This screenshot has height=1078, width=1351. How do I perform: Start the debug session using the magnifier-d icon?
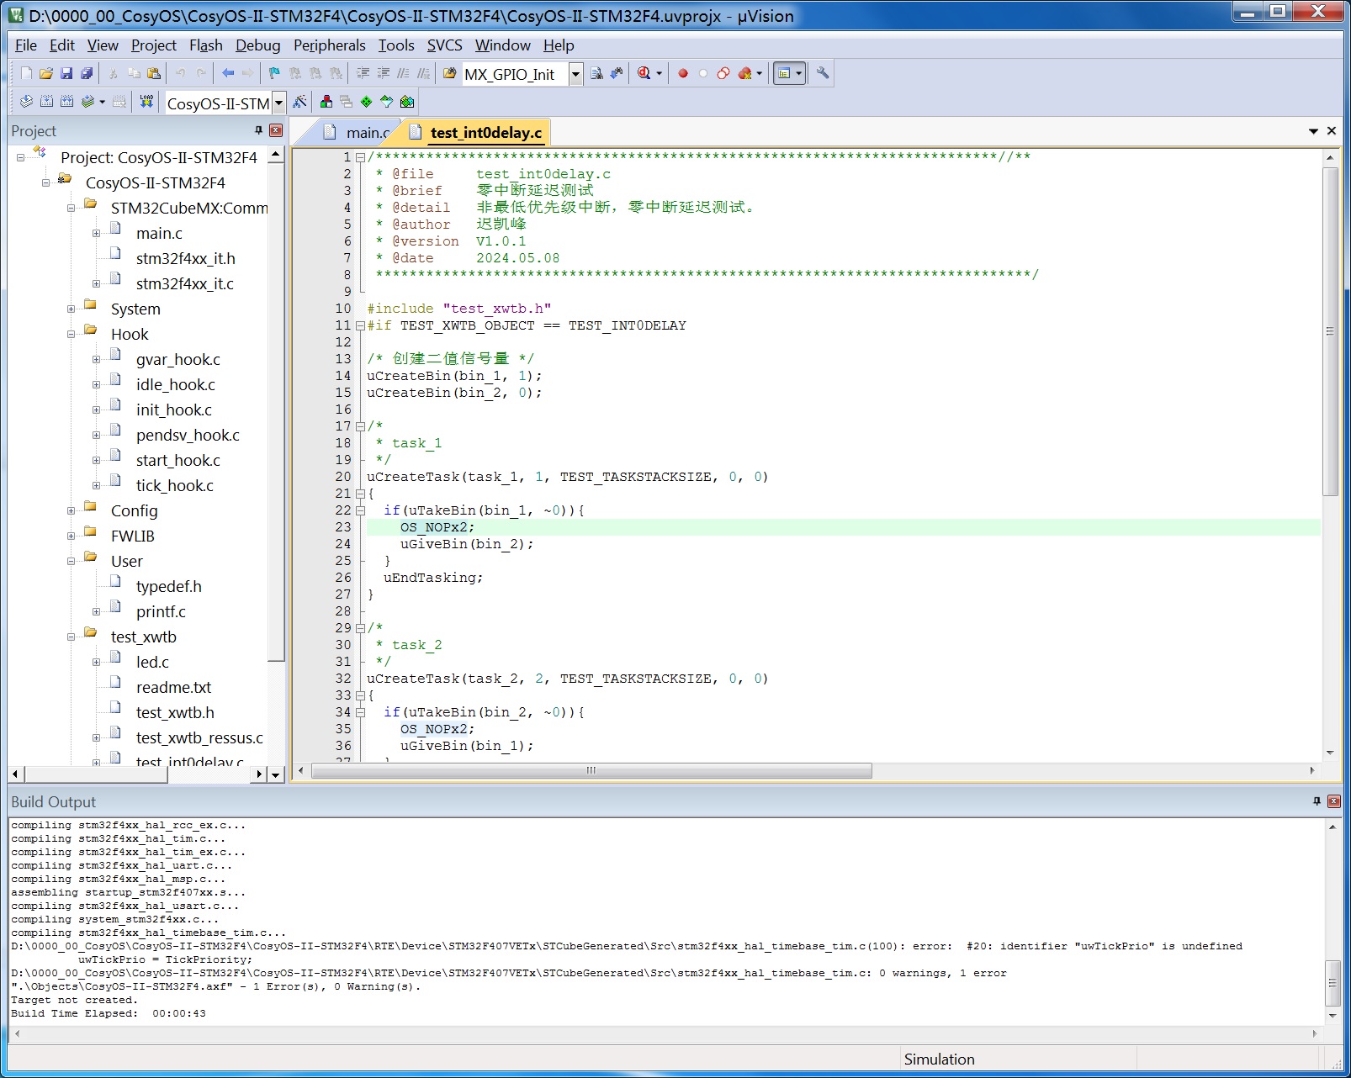click(x=644, y=74)
